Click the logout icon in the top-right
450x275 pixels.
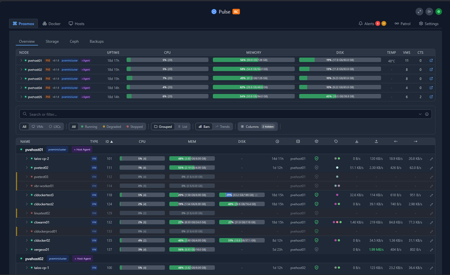coord(429,12)
